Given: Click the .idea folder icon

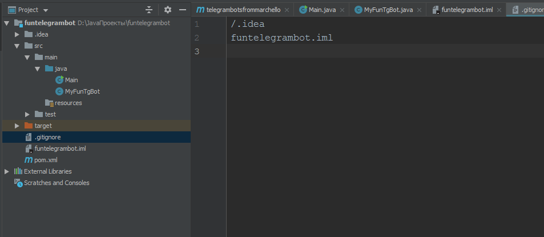Looking at the screenshot, I should (29, 34).
